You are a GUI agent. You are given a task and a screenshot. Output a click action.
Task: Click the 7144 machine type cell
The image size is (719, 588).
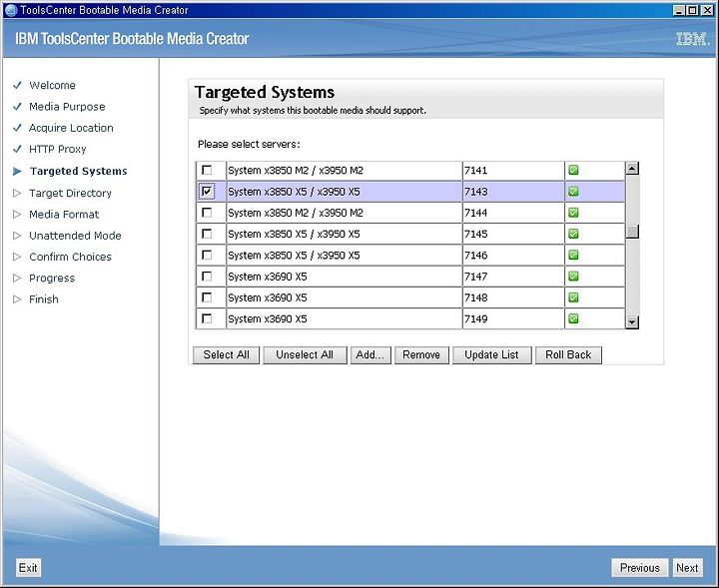[513, 213]
